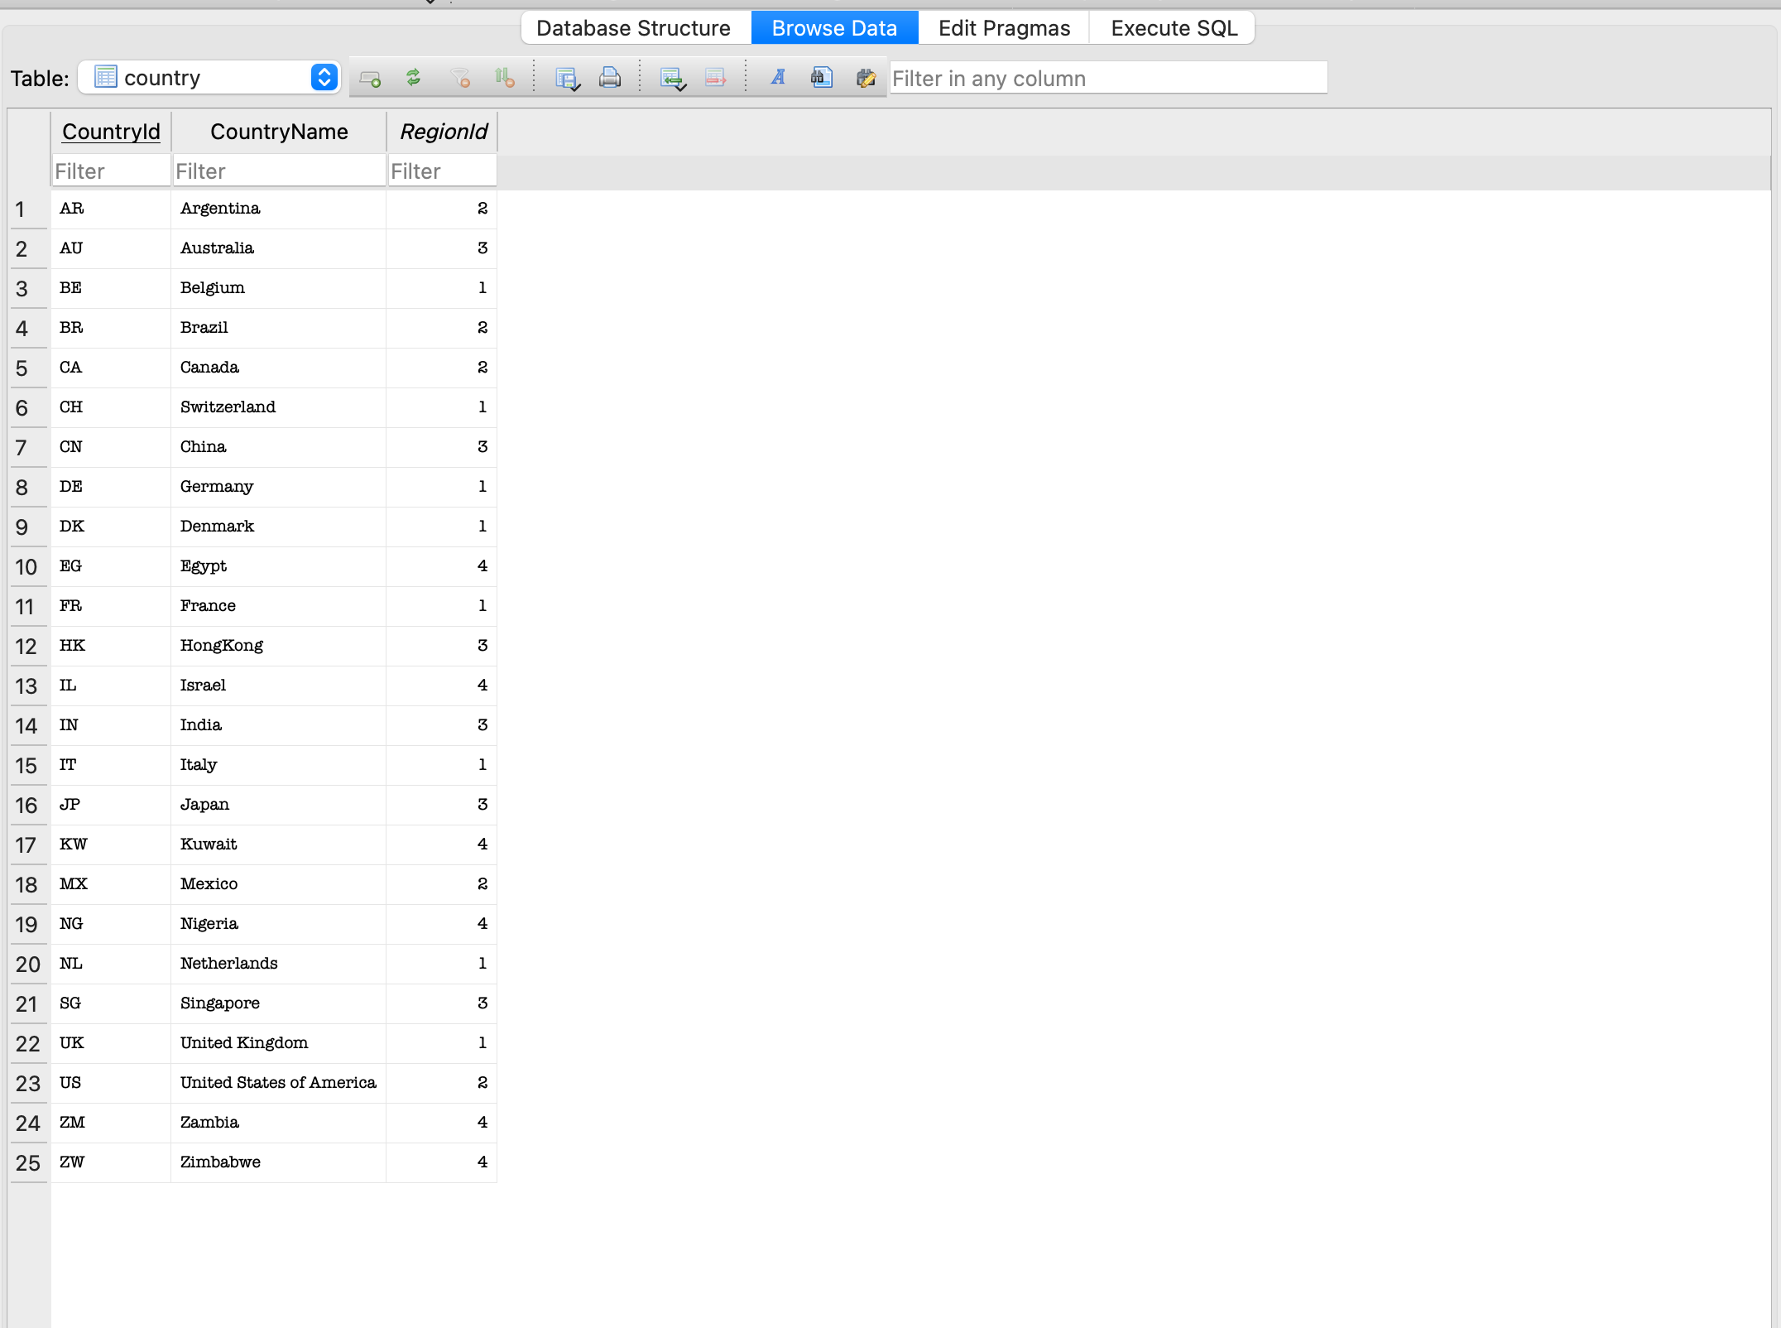Switch to Database Structure tab
This screenshot has width=1781, height=1328.
tap(633, 28)
